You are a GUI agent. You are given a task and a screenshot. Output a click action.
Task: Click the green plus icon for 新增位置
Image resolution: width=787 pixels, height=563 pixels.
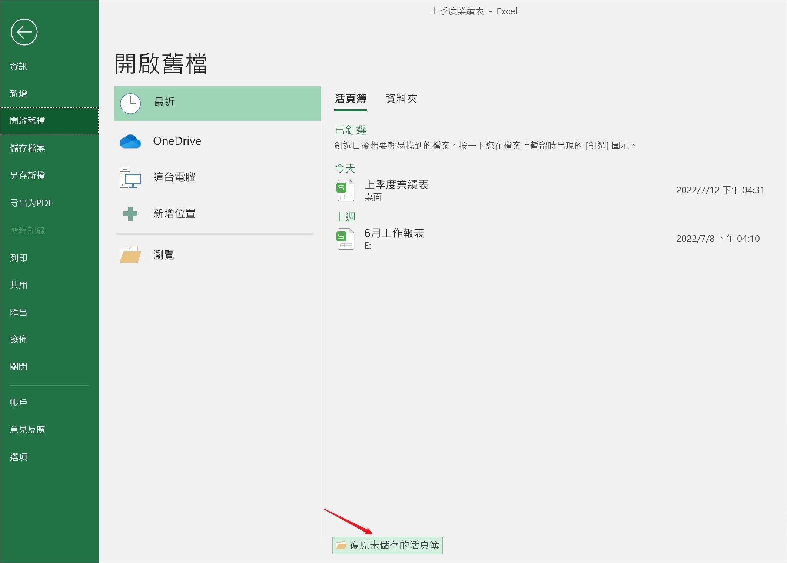point(130,214)
